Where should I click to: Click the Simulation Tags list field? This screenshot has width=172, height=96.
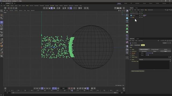point(154,65)
